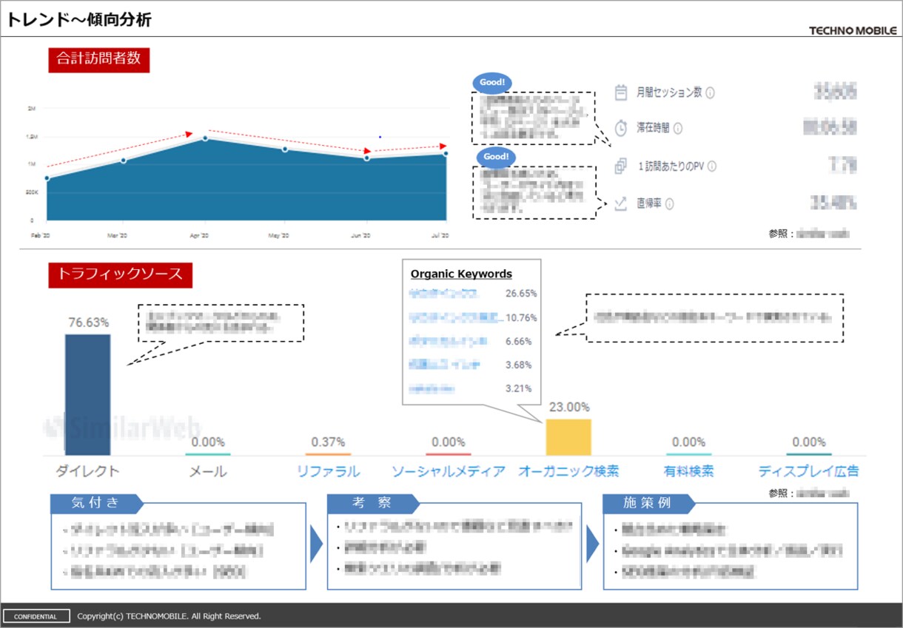Click the Feb '20 x-axis label
The image size is (903, 628).
tap(39, 236)
